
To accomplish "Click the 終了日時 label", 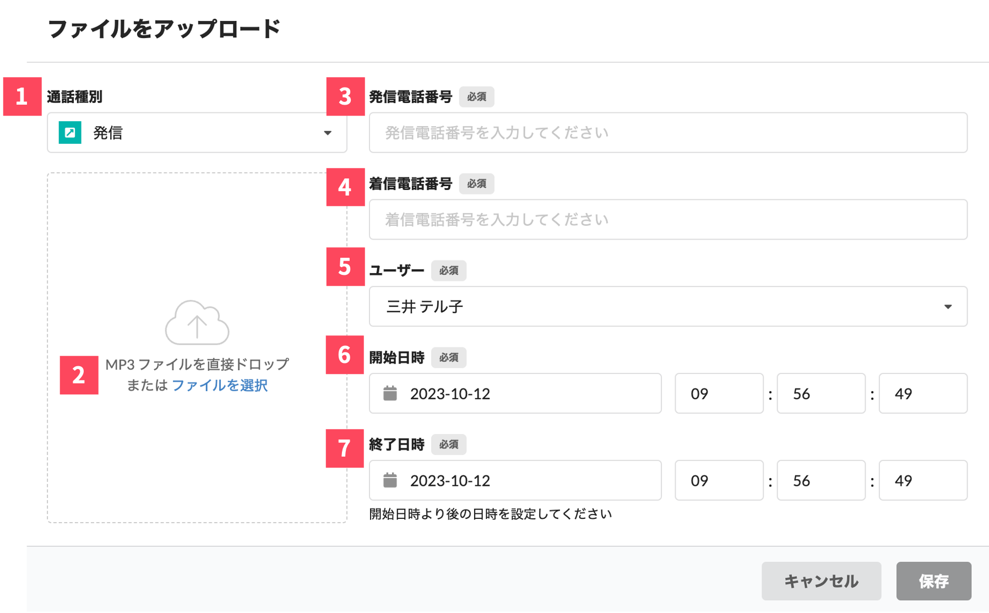I will coord(396,444).
